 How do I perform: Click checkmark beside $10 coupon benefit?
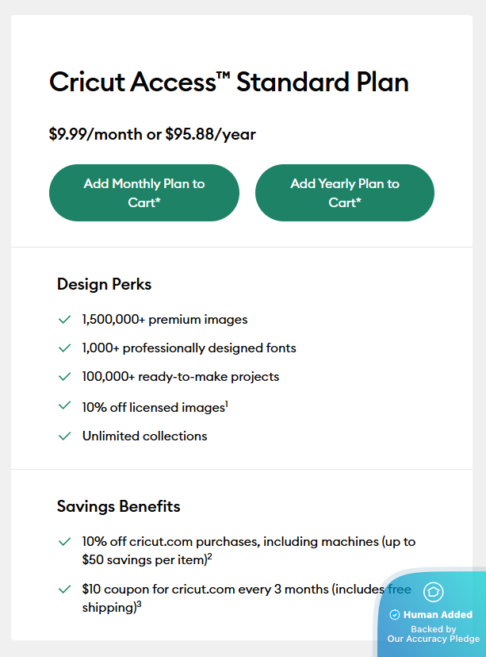coord(65,590)
